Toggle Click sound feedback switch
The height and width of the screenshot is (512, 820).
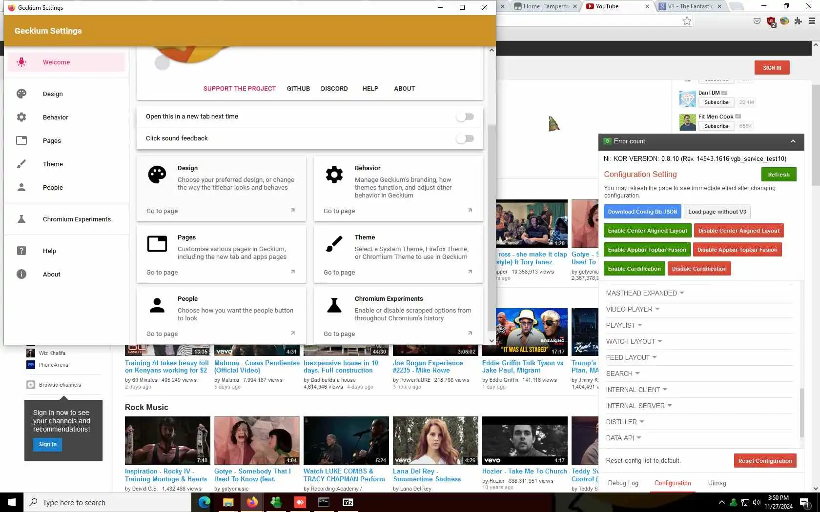pos(465,138)
